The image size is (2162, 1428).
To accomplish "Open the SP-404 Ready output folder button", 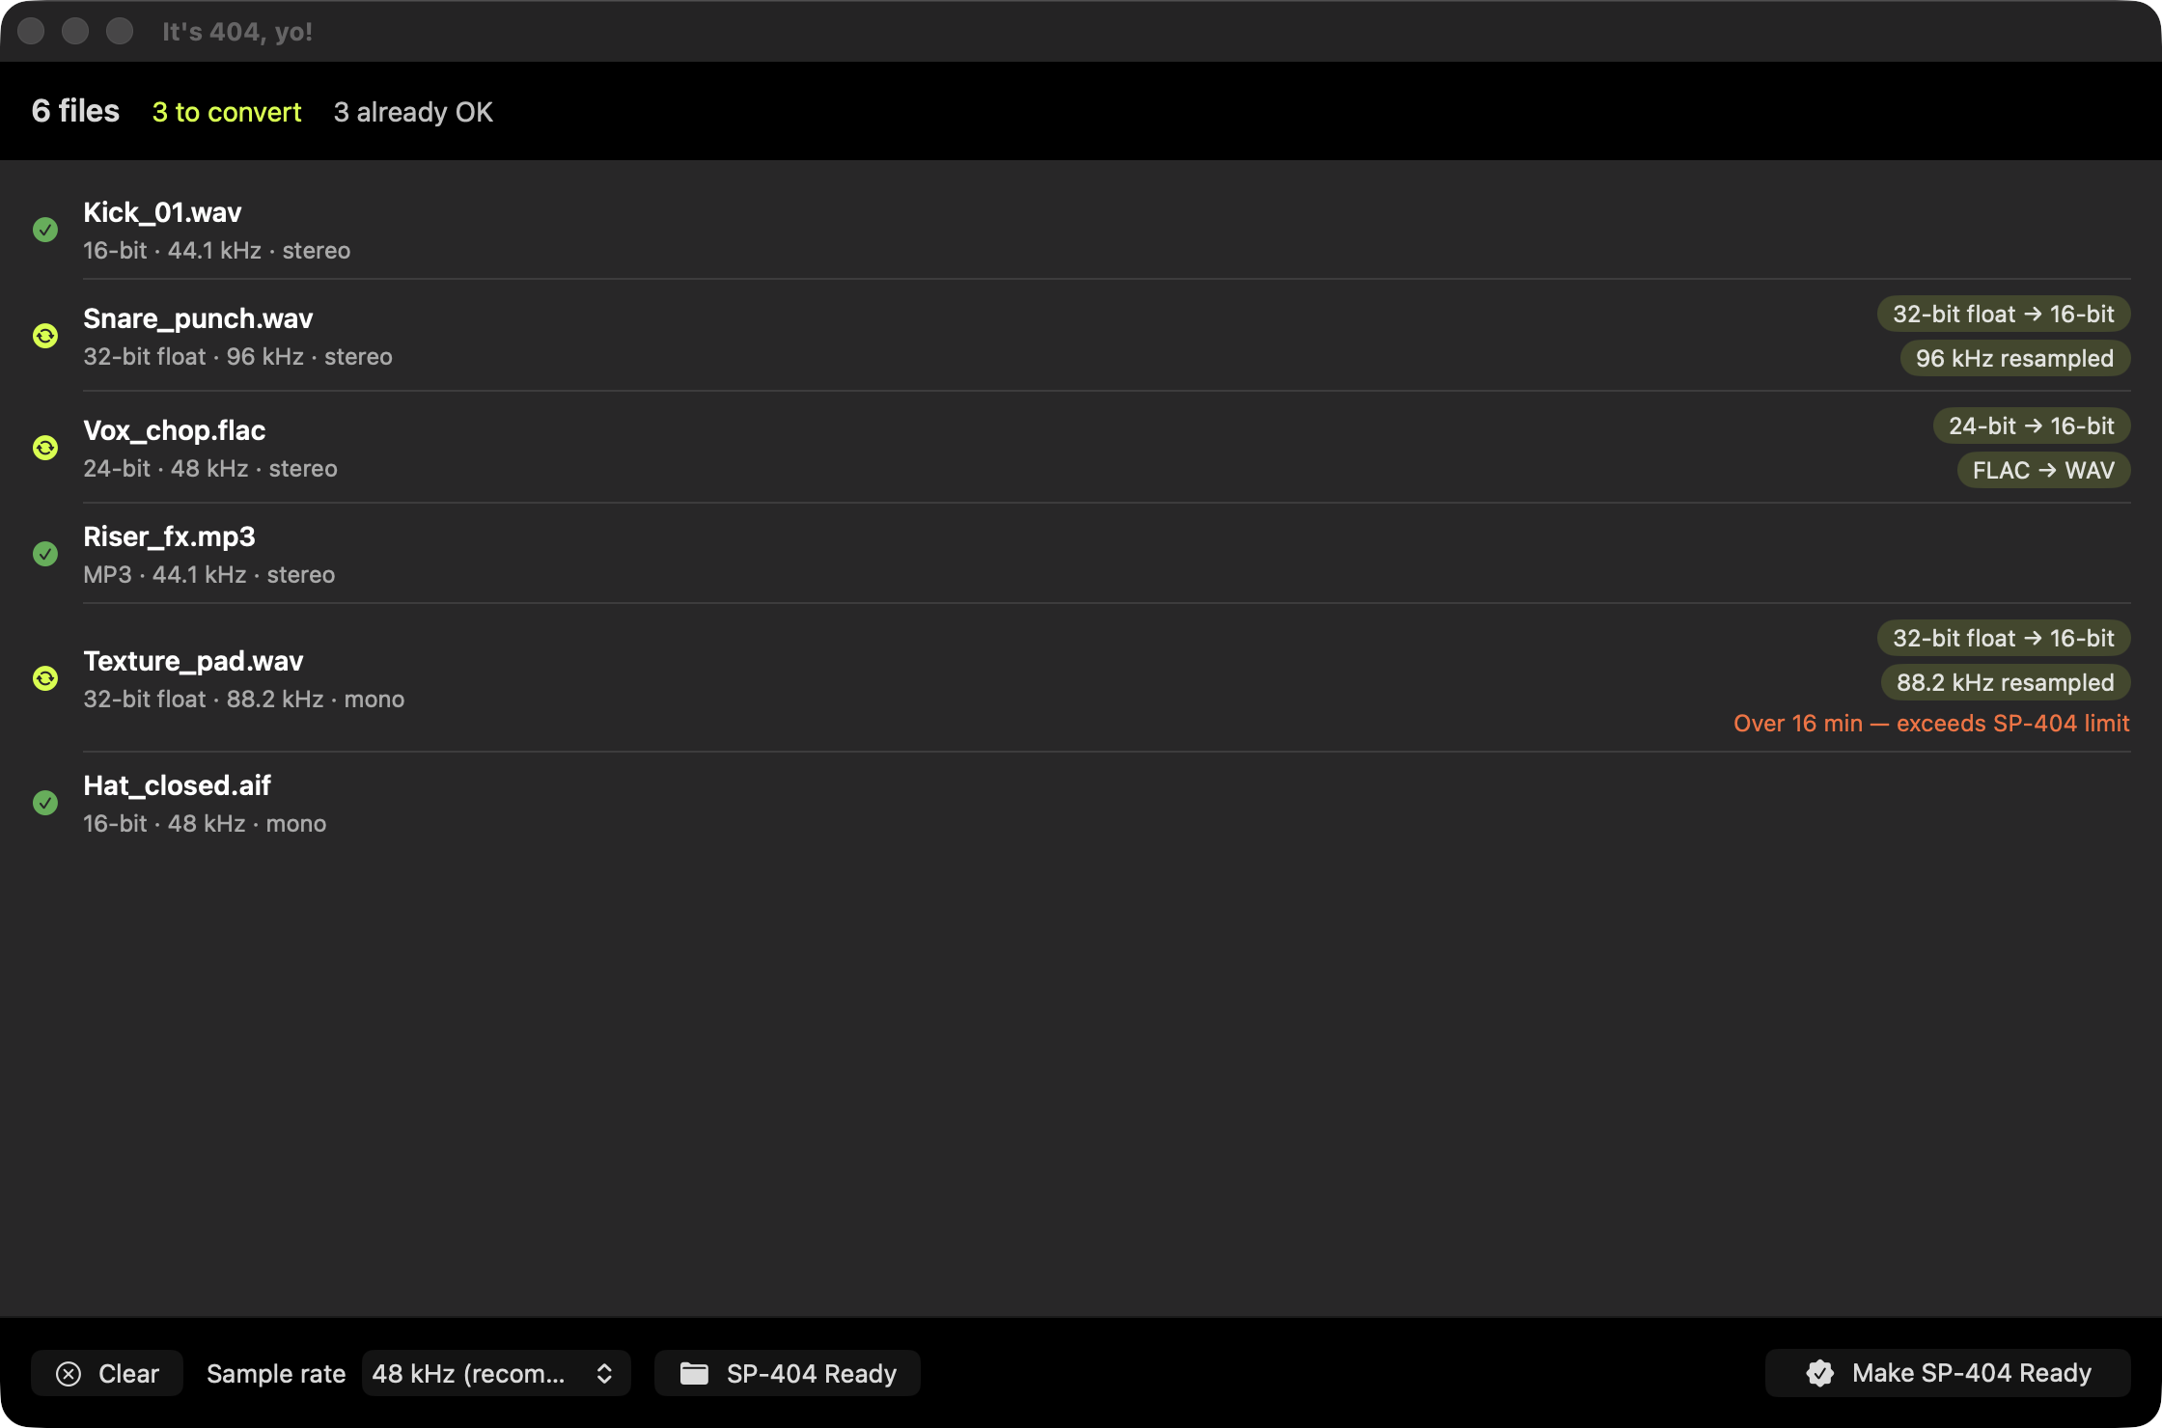I will pyautogui.click(x=788, y=1373).
